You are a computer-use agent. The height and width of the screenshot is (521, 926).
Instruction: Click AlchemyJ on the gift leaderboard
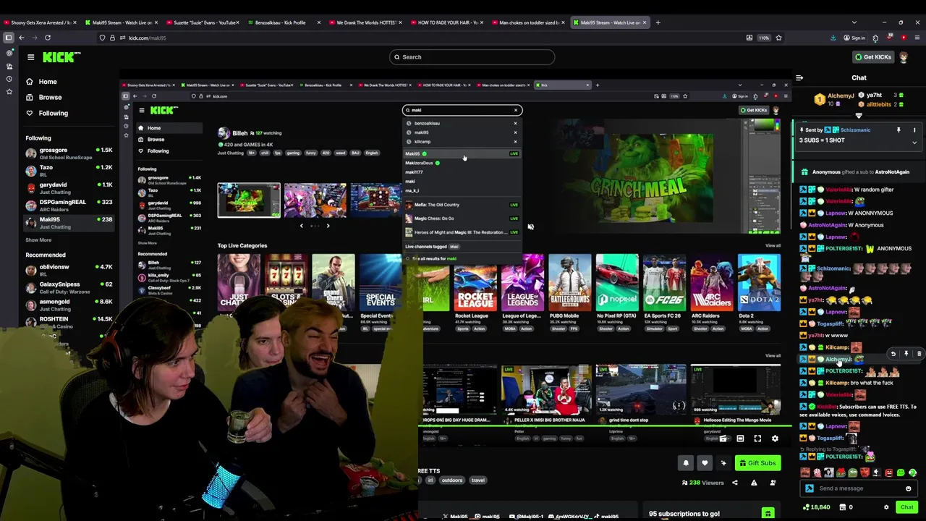(841, 96)
